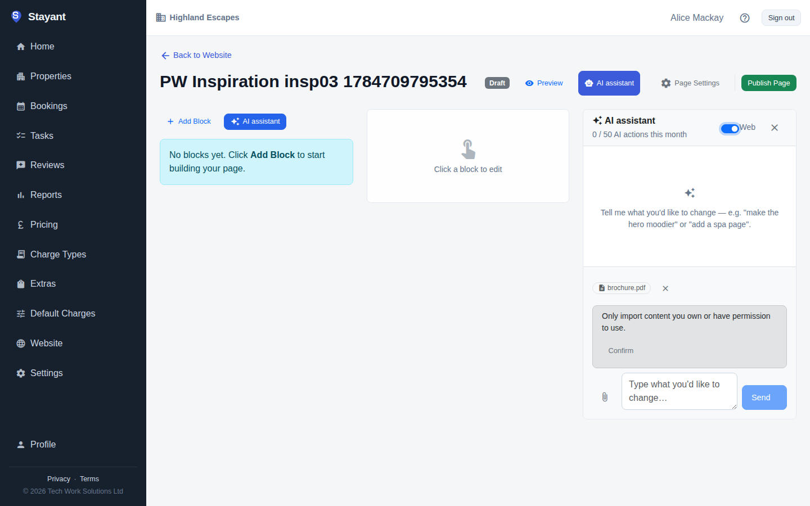Click the message input field
Viewport: 810px width, 506px height.
coord(679,391)
